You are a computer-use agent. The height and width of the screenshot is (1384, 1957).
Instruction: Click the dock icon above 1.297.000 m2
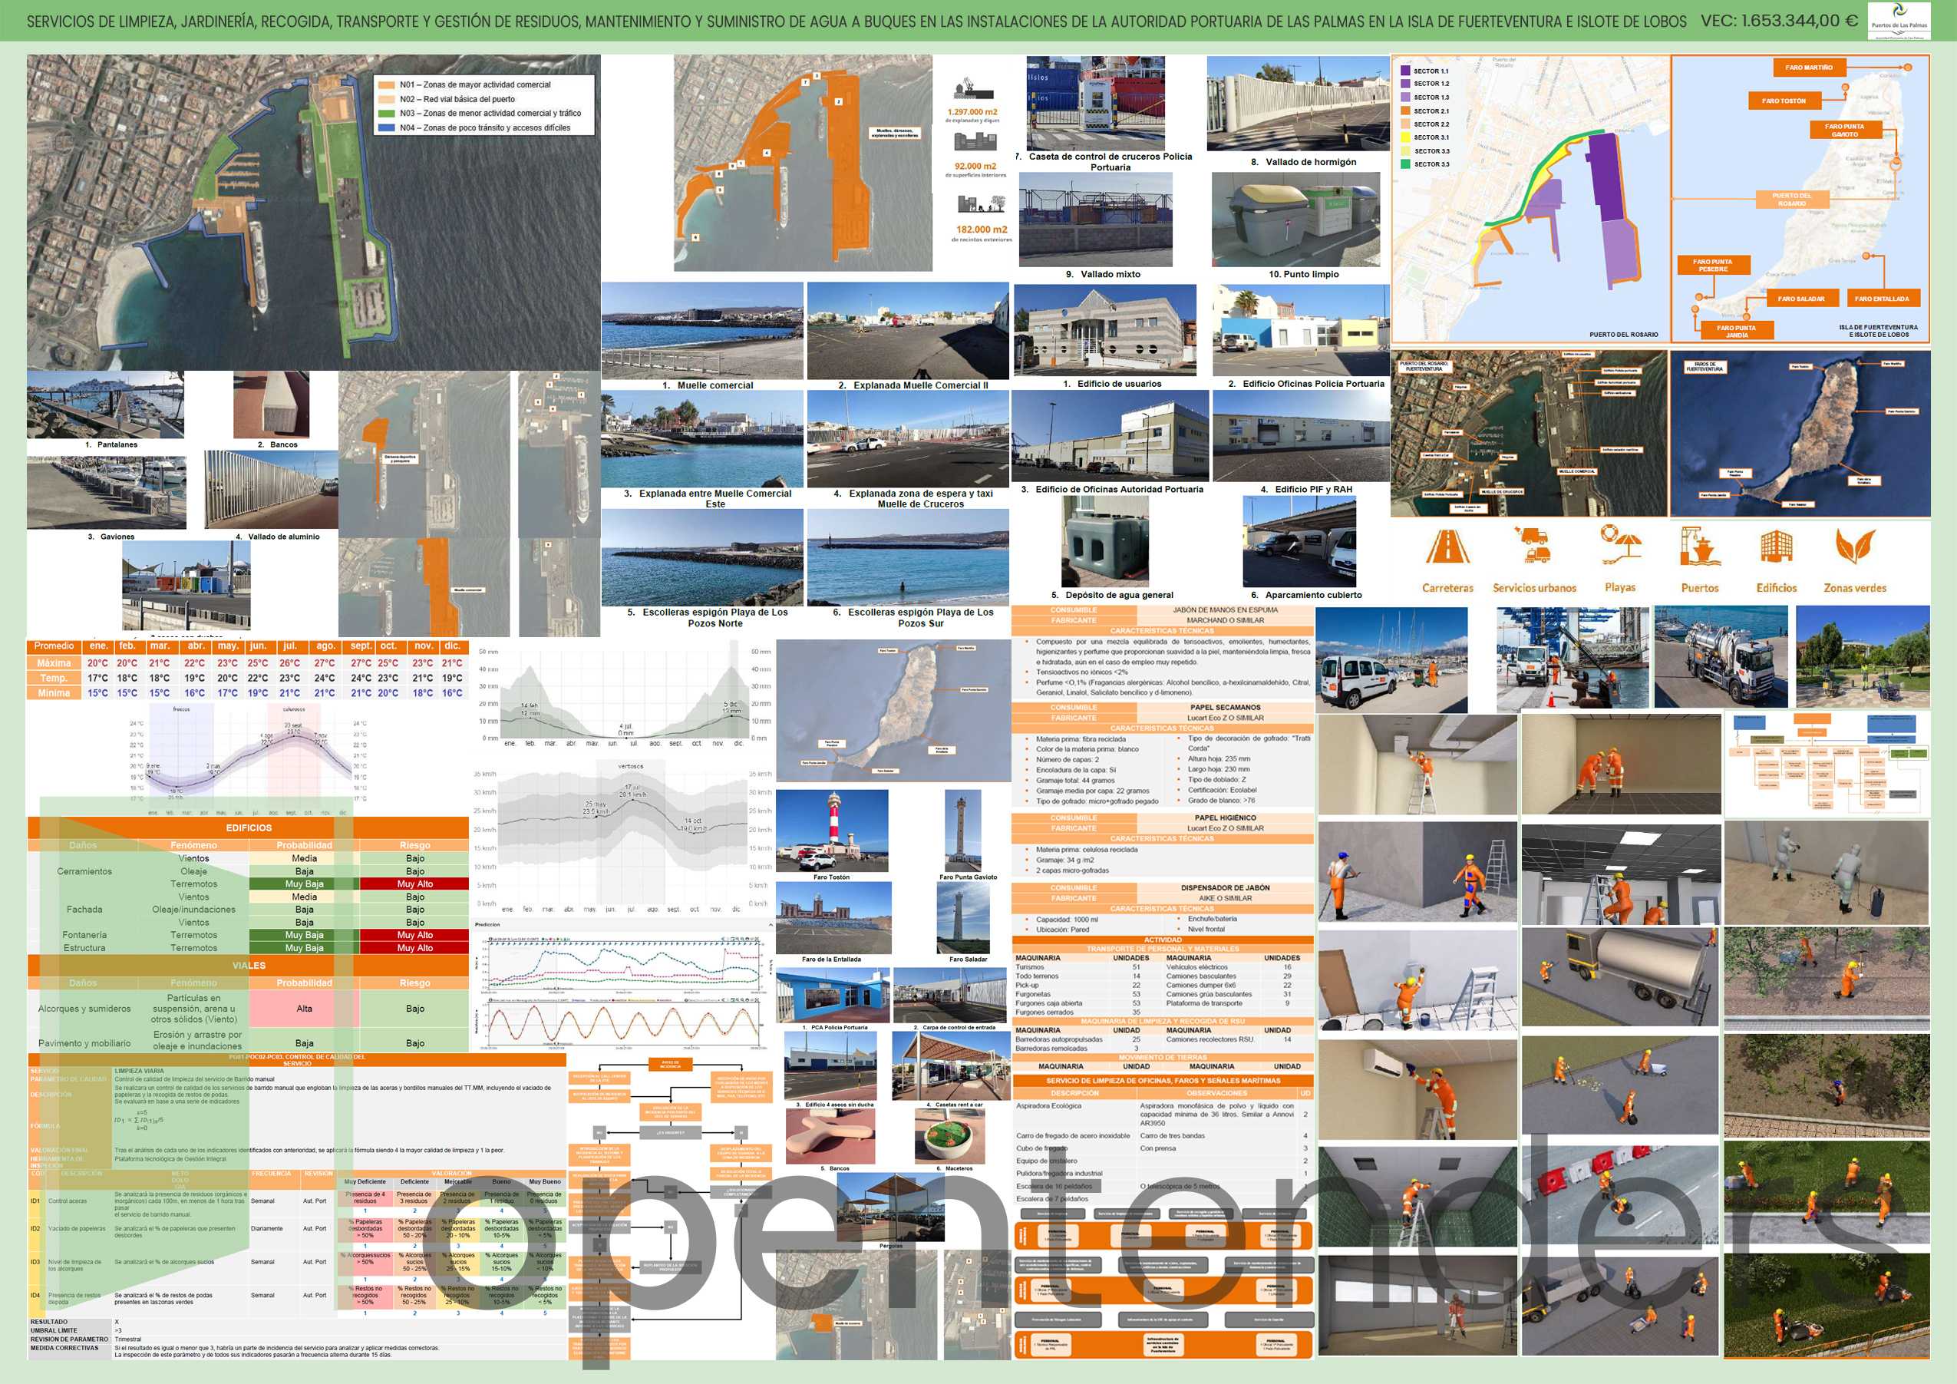(972, 89)
